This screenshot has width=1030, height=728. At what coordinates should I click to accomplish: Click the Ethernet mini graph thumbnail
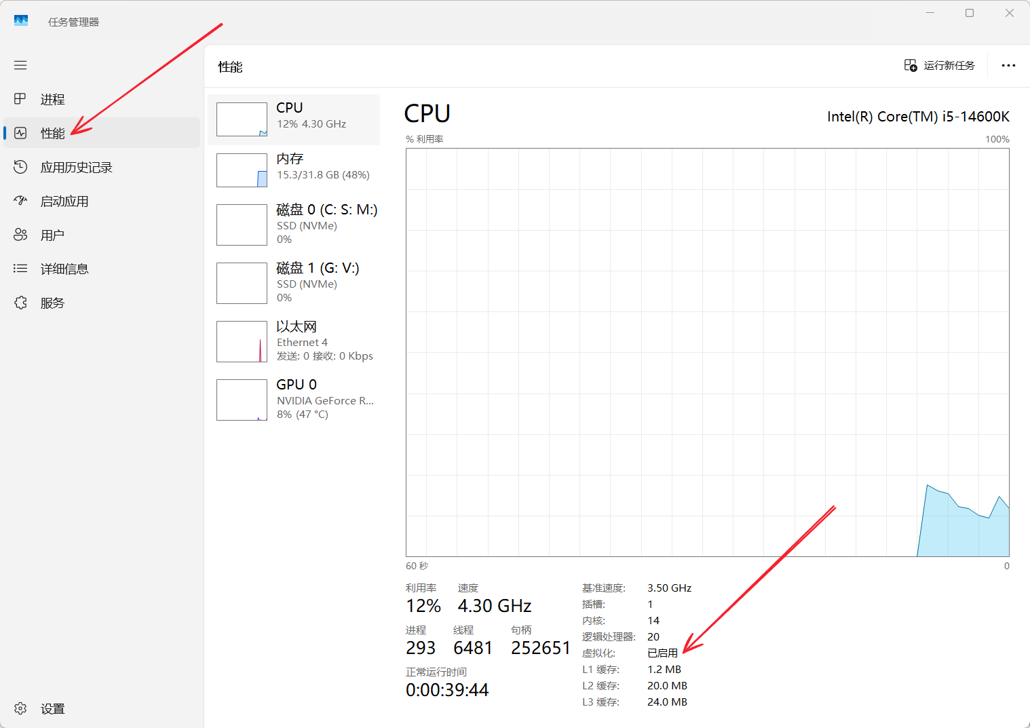[x=242, y=342]
